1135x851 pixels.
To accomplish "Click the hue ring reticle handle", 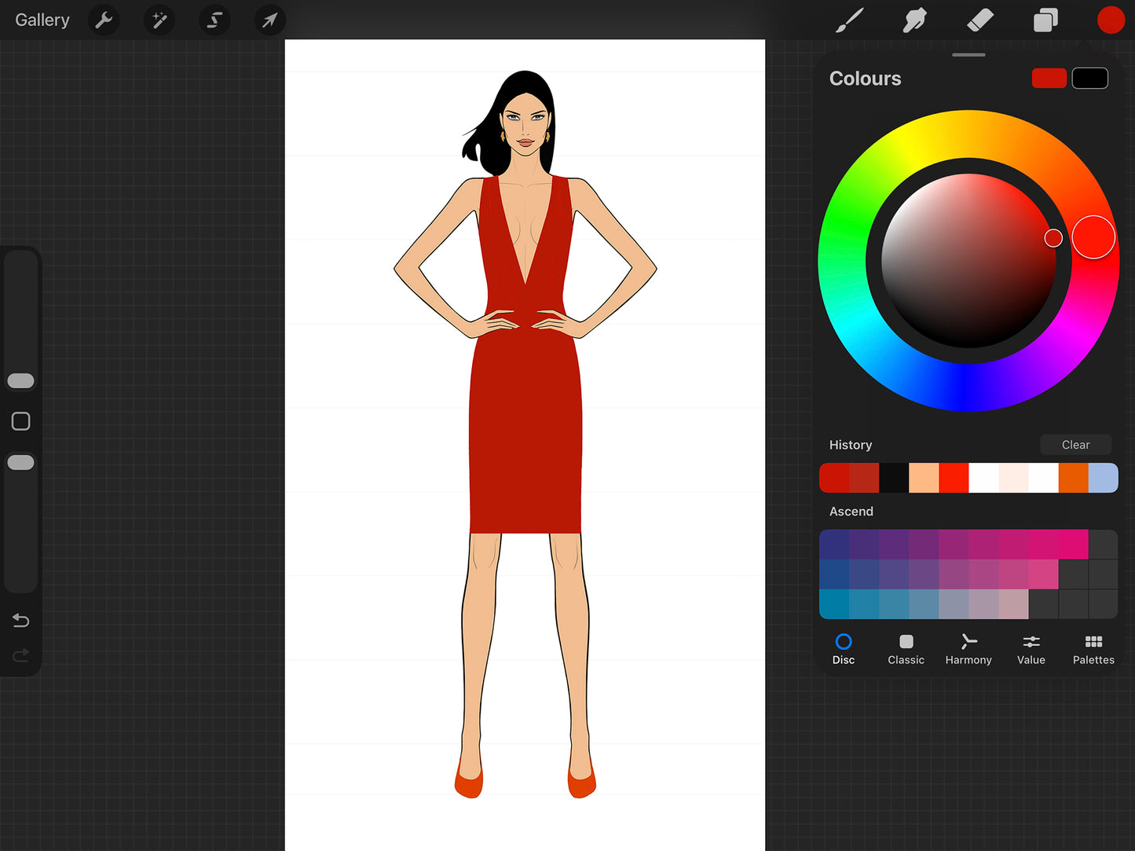I will pyautogui.click(x=1093, y=237).
